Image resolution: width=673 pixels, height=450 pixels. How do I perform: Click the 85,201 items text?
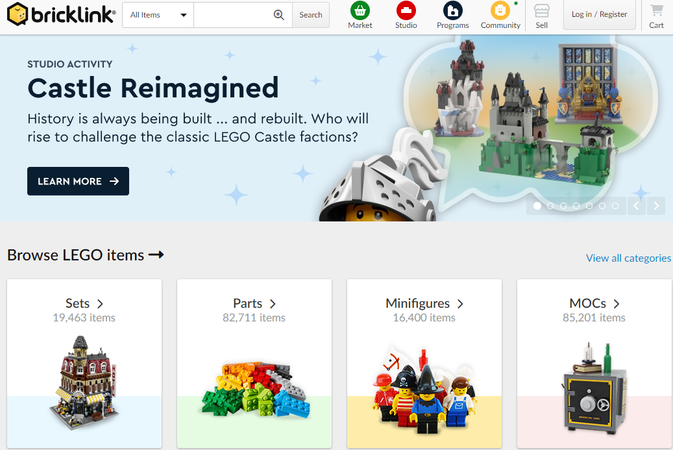594,318
